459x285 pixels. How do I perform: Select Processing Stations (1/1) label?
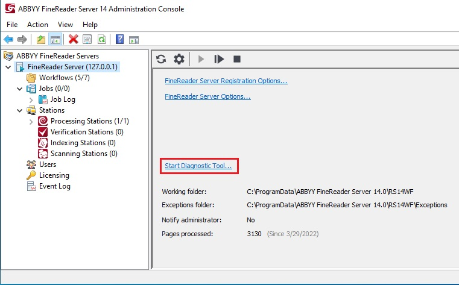90,121
